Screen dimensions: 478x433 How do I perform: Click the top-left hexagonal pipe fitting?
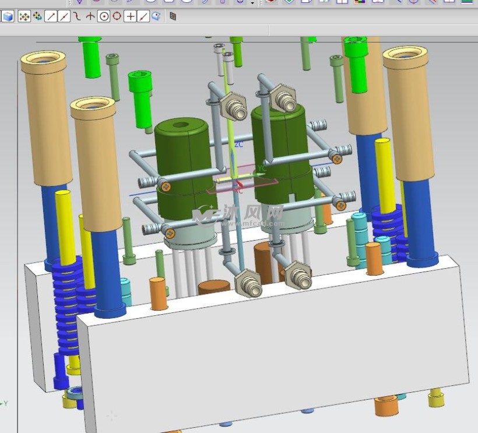click(233, 105)
